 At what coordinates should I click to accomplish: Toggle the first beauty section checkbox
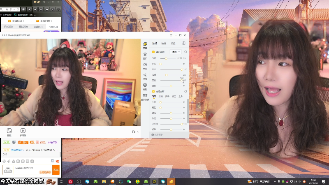pos(153,52)
